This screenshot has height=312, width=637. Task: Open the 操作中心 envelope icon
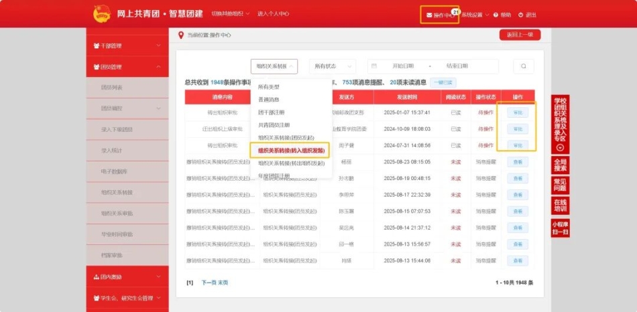tap(429, 15)
